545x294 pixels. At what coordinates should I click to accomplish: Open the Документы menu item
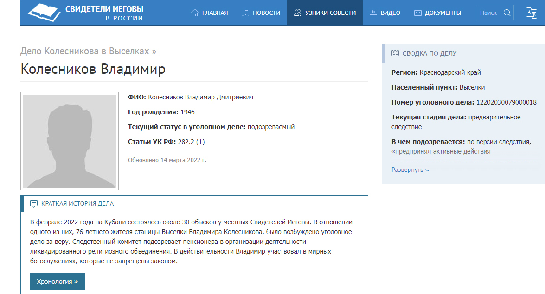(443, 13)
